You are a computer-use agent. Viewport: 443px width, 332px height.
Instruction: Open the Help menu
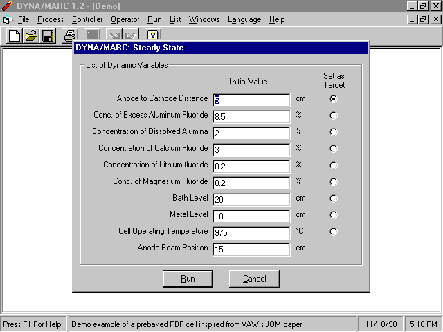tap(277, 19)
